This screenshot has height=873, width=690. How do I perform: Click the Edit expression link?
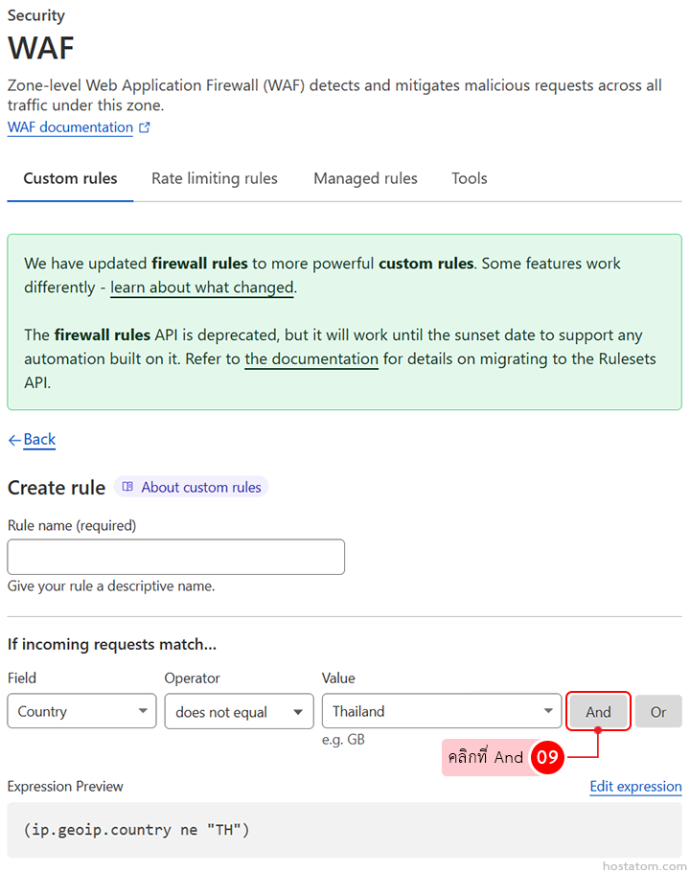coord(635,787)
